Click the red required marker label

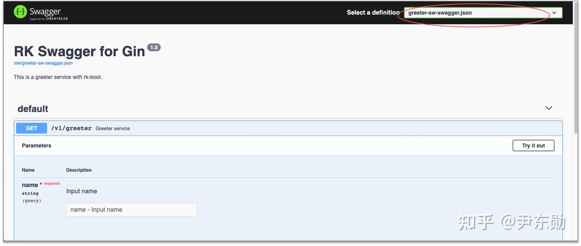(x=52, y=184)
